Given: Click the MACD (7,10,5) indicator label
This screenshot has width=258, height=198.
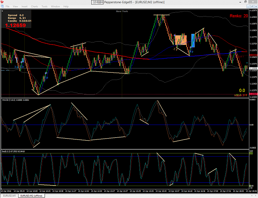Looking at the screenshot, I should point(16,100).
